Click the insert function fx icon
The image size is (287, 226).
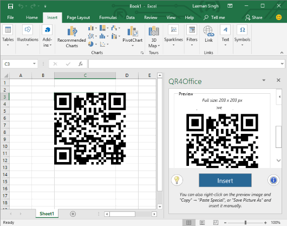tap(81, 64)
